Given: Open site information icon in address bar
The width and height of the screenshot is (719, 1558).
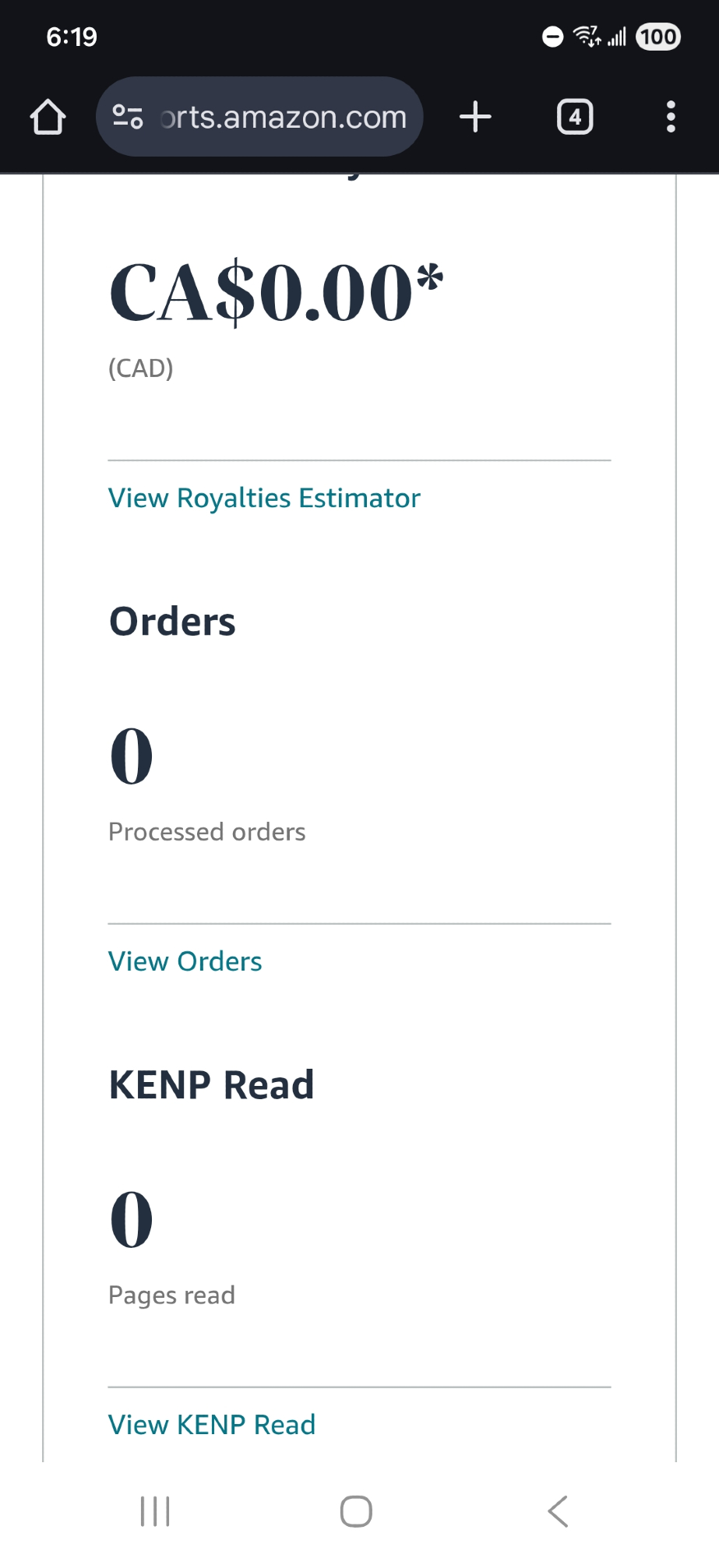Looking at the screenshot, I should pyautogui.click(x=128, y=117).
